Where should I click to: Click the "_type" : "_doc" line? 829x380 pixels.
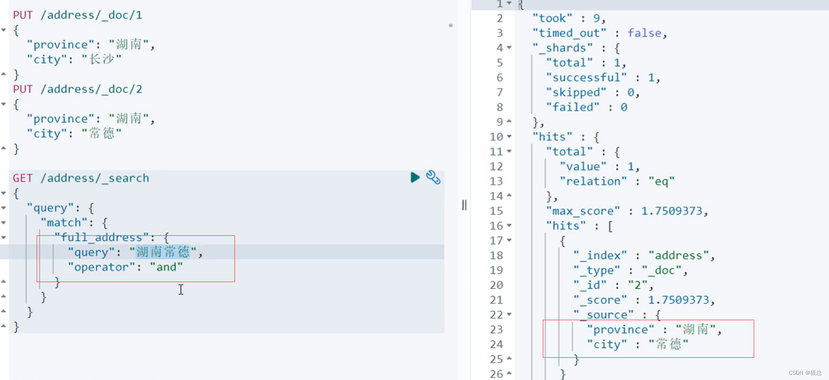click(630, 271)
